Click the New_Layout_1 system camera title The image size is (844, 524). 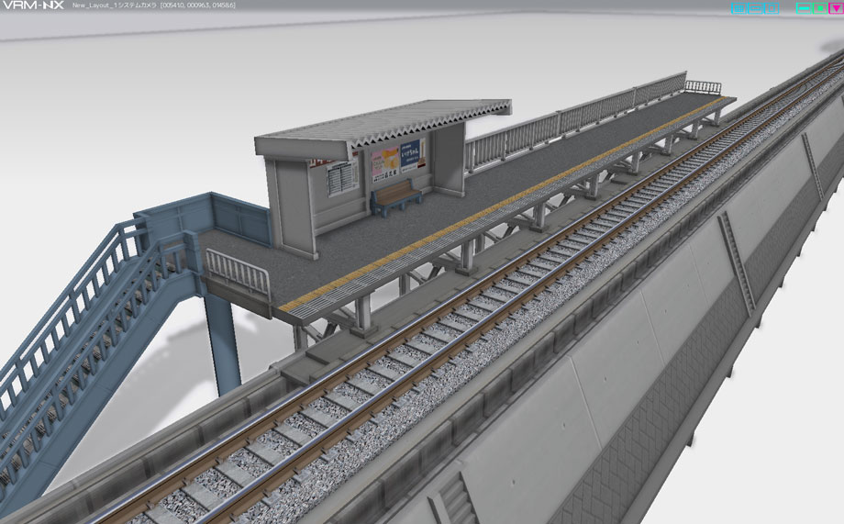pos(115,6)
